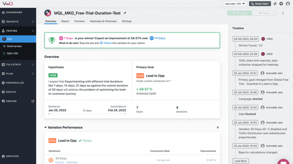This screenshot has height=164, width=293.
Task: Open the vwo.com account dropdown
Action: coord(235,4)
